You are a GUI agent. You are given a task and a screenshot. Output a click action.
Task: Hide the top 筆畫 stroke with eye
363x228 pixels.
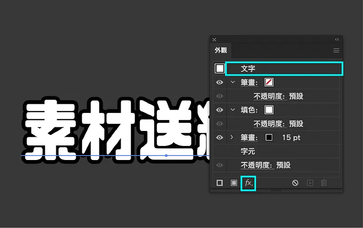pyautogui.click(x=220, y=82)
